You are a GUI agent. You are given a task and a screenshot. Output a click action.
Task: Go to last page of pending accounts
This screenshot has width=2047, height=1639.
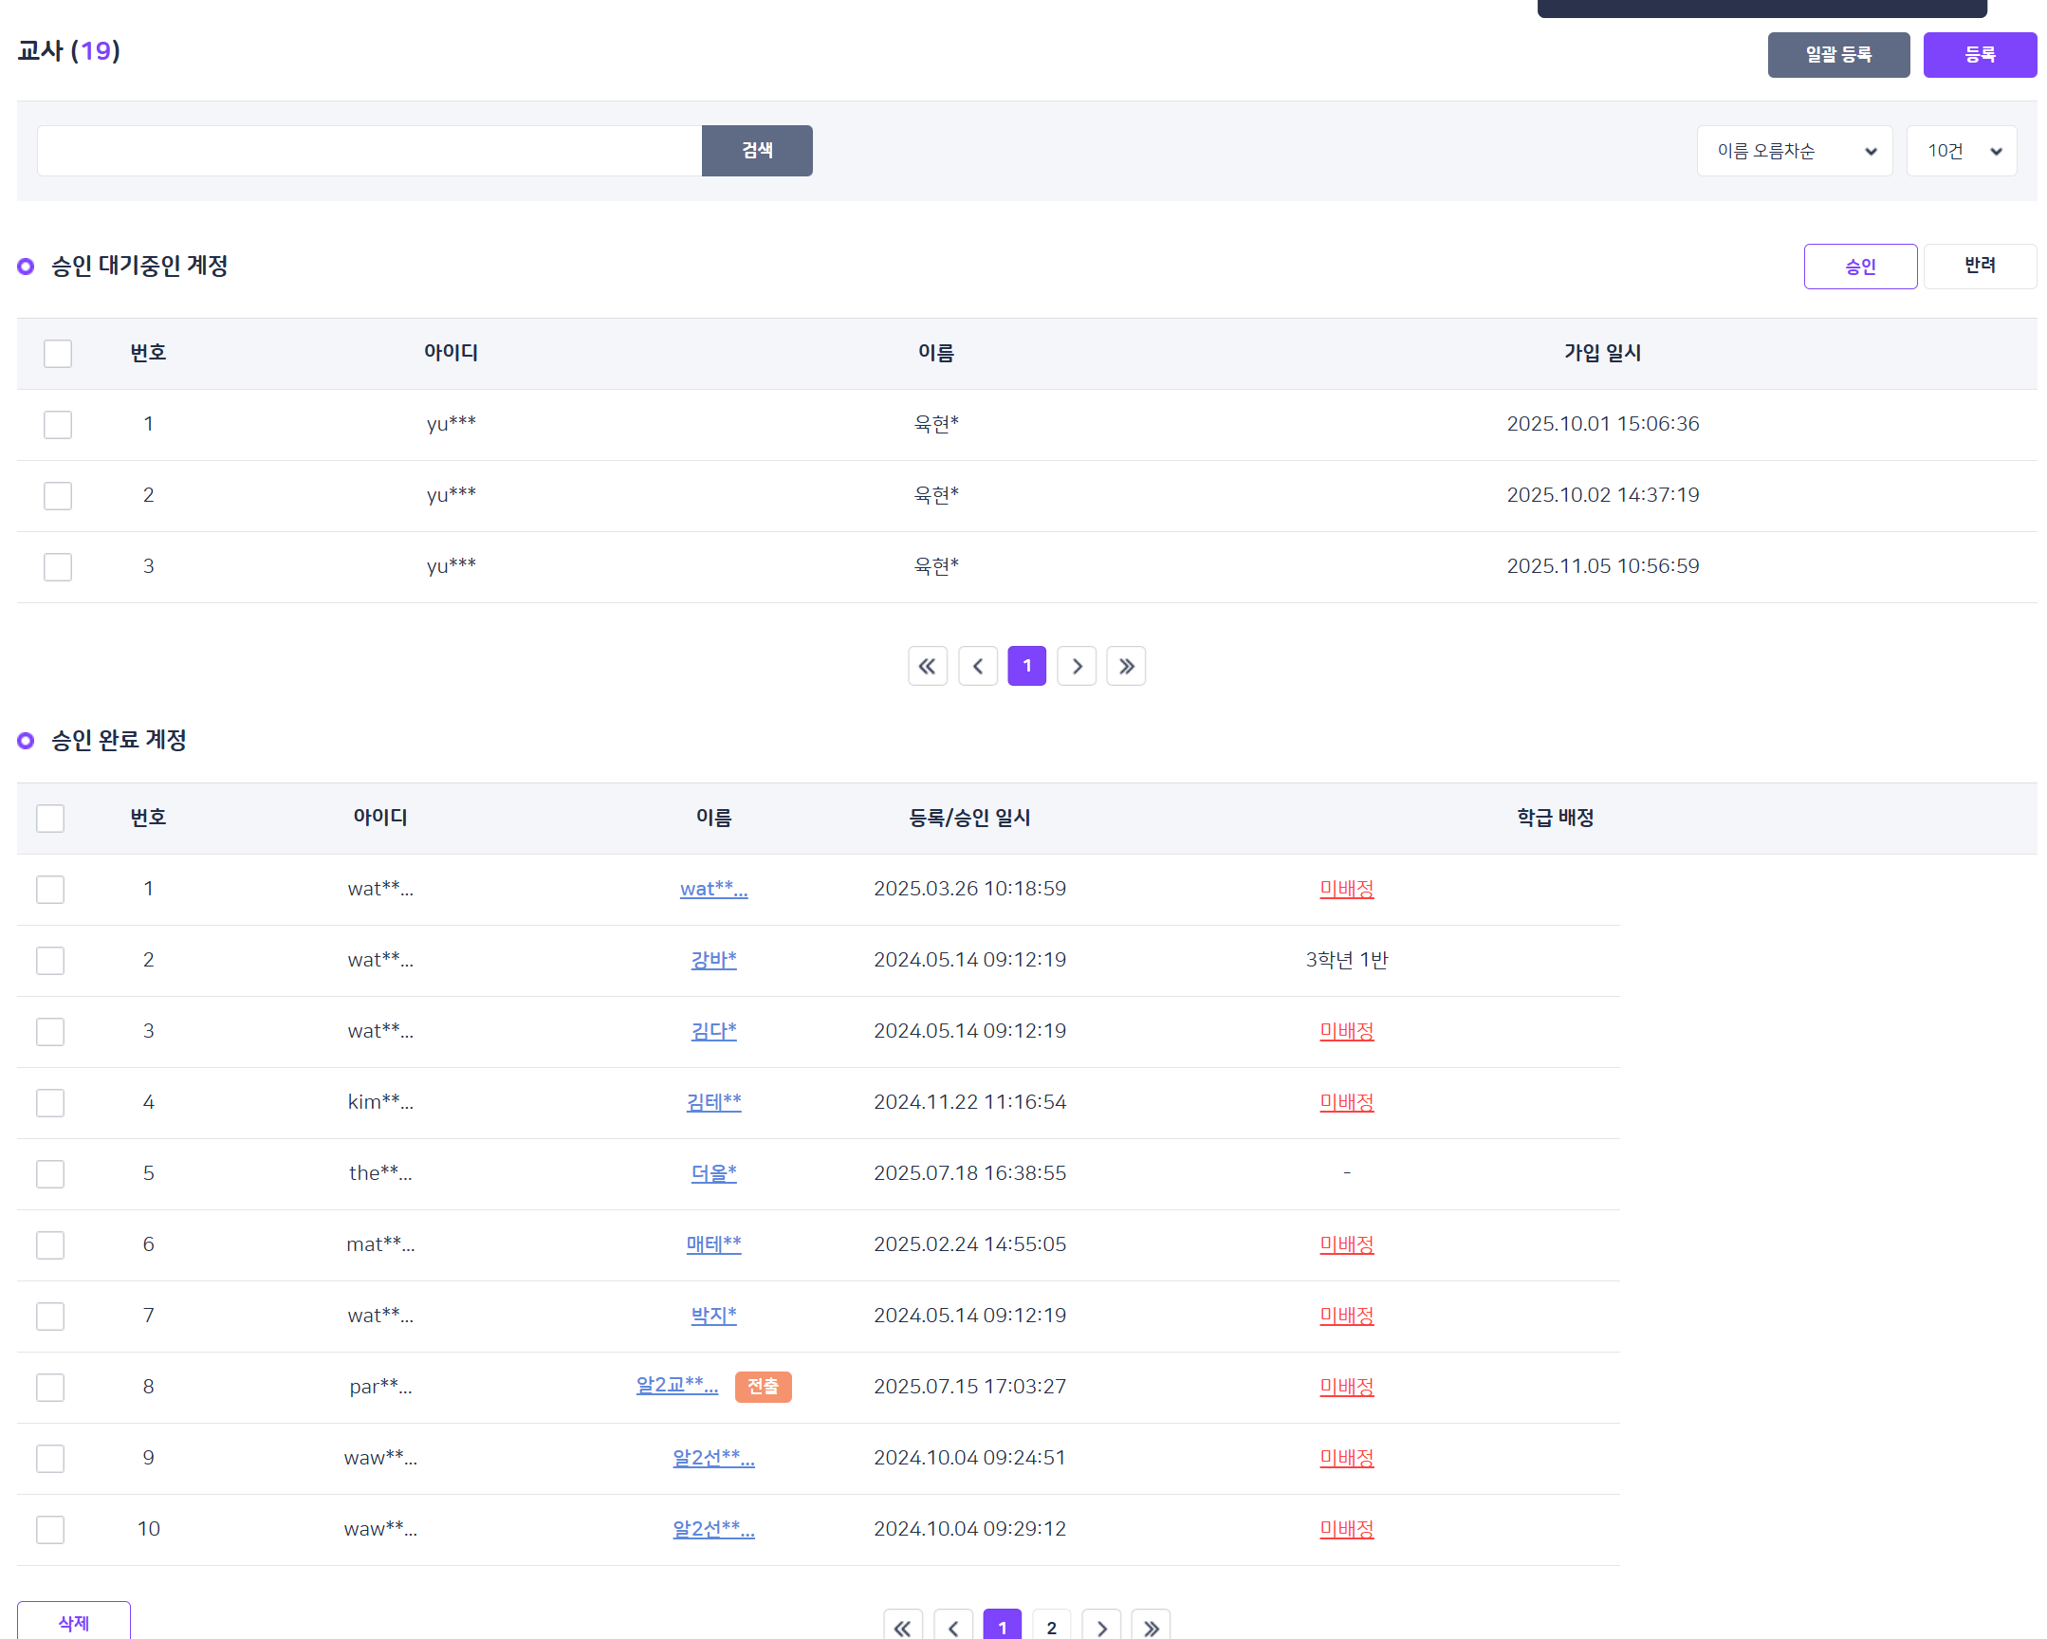[x=1126, y=666]
